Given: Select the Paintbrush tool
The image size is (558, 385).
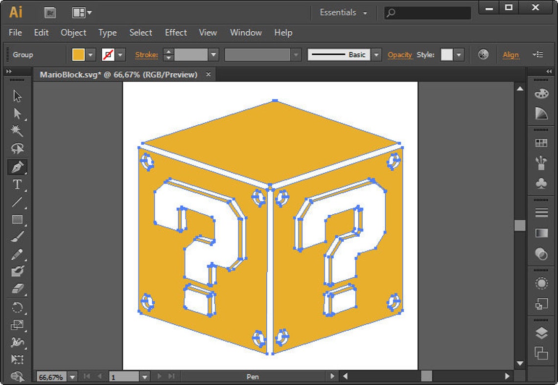Looking at the screenshot, I should 17,237.
